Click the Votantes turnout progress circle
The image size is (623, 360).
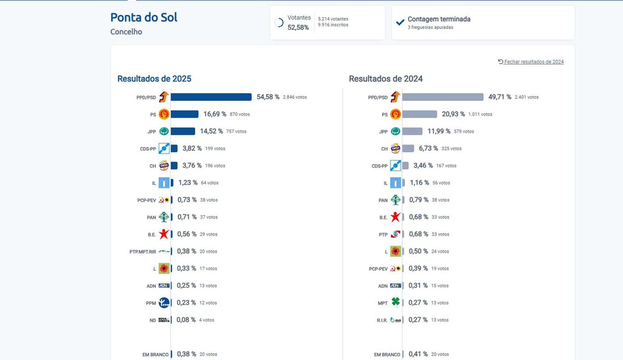tap(279, 22)
